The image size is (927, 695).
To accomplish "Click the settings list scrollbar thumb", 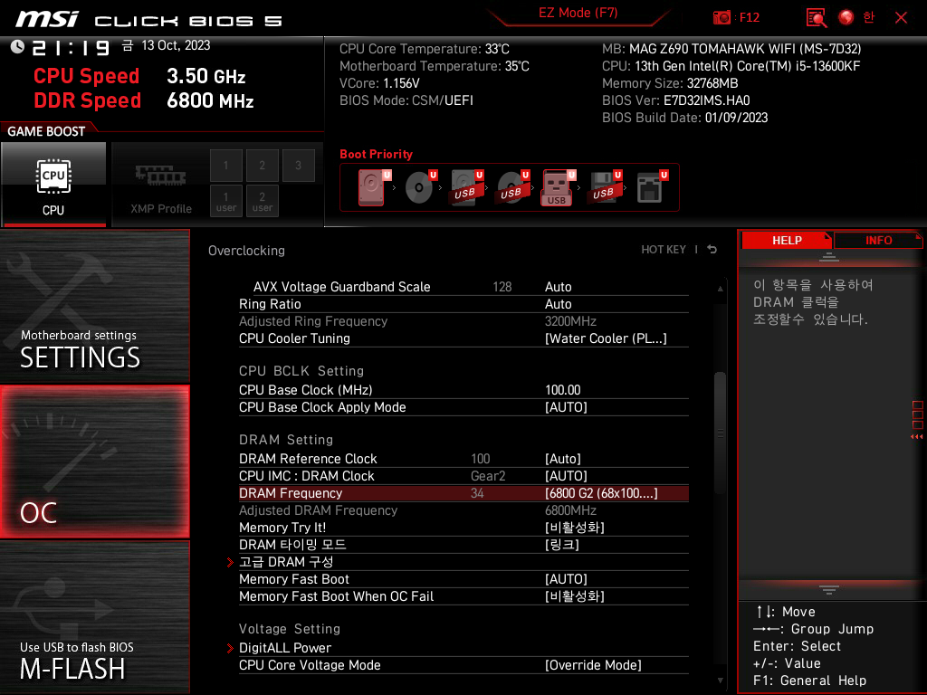I will (x=720, y=432).
